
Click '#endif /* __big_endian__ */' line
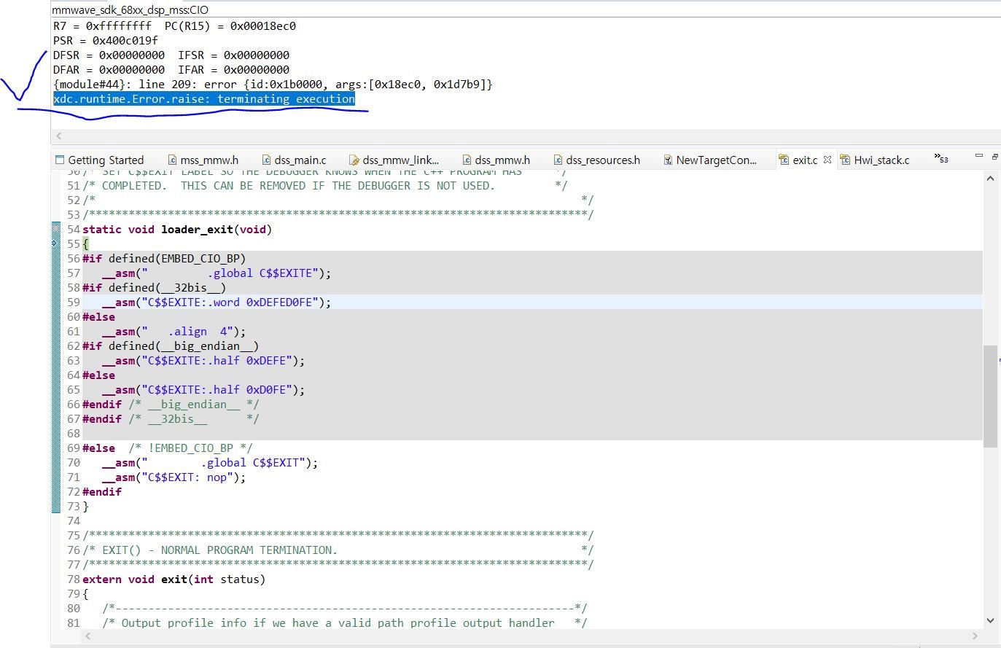coord(171,404)
